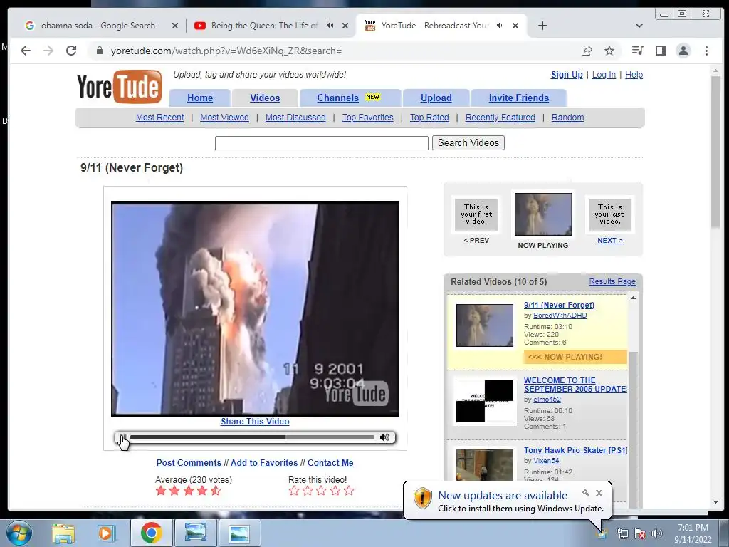Click the first star under Rate this video
The width and height of the screenshot is (729, 547).
294,491
